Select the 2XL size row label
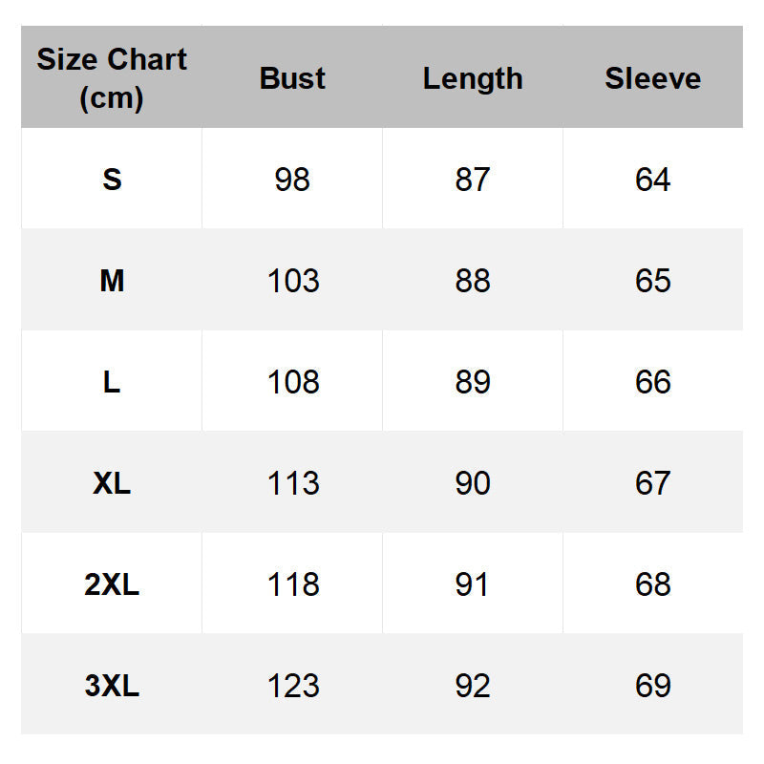Viewport: 764px width, 764px height. (x=112, y=584)
